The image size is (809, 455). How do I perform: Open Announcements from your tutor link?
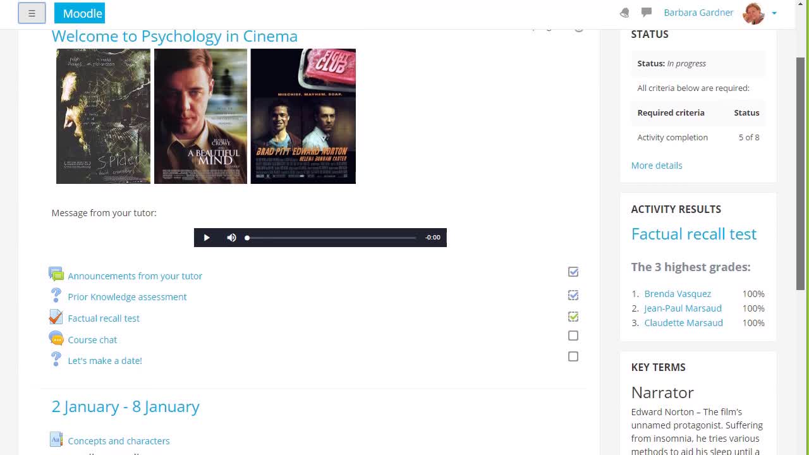pyautogui.click(x=135, y=276)
